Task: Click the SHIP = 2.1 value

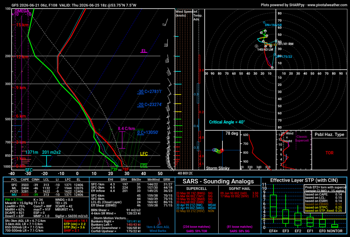Action: click(71, 231)
